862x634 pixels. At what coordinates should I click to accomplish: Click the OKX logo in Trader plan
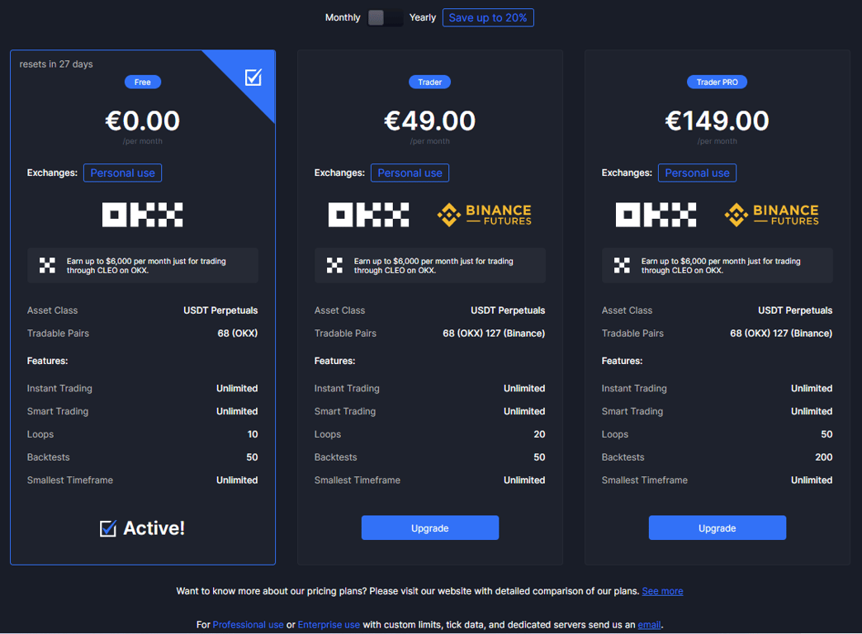[x=369, y=215]
